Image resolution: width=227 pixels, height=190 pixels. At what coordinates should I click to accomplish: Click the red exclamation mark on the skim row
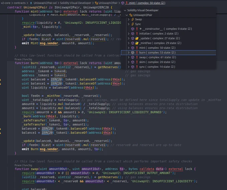pos(137,62)
